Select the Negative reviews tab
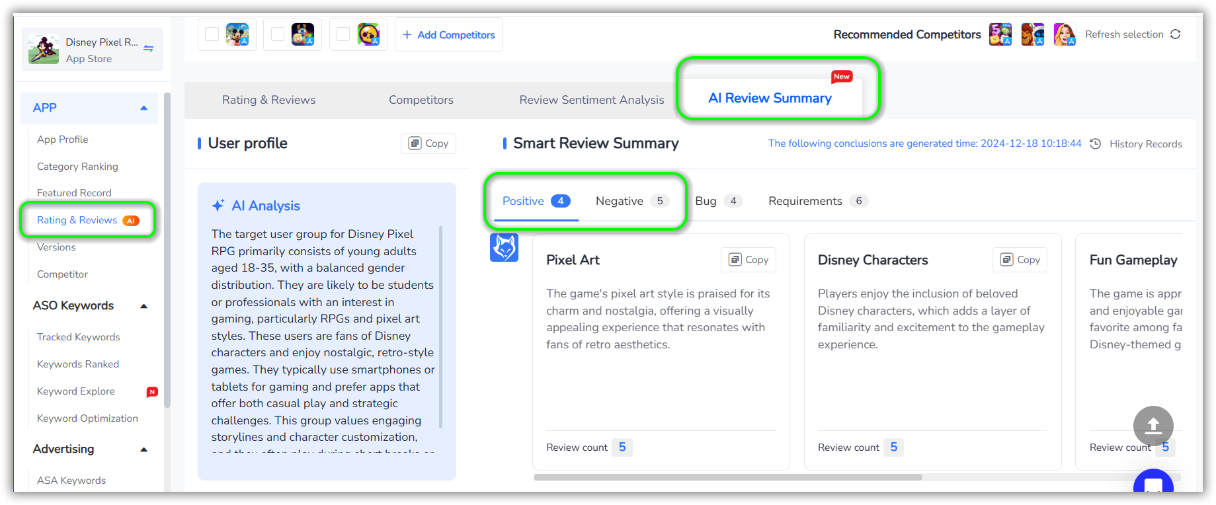Viewport: 1216px width, 505px height. (632, 201)
